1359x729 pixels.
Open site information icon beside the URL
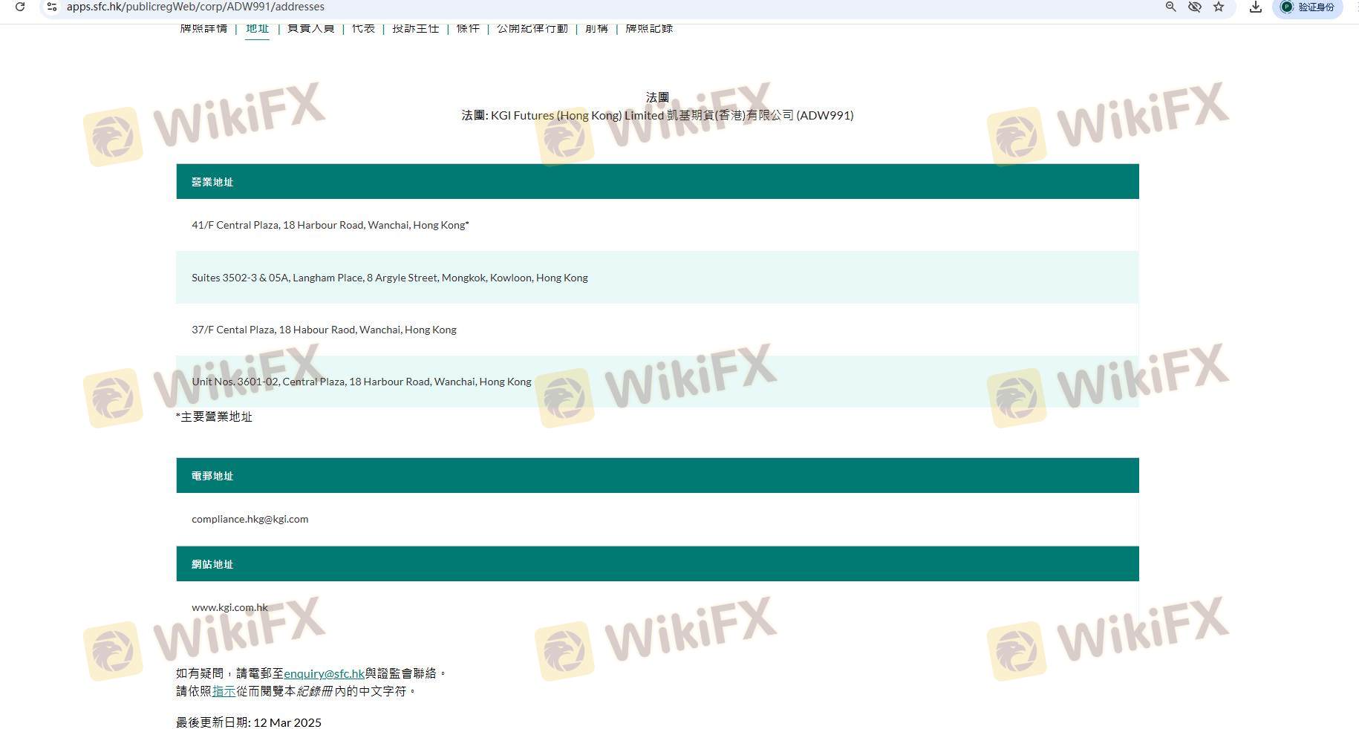coord(52,7)
